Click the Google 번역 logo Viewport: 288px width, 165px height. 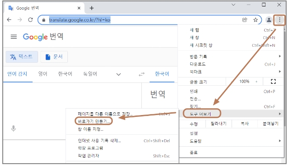click(43, 37)
